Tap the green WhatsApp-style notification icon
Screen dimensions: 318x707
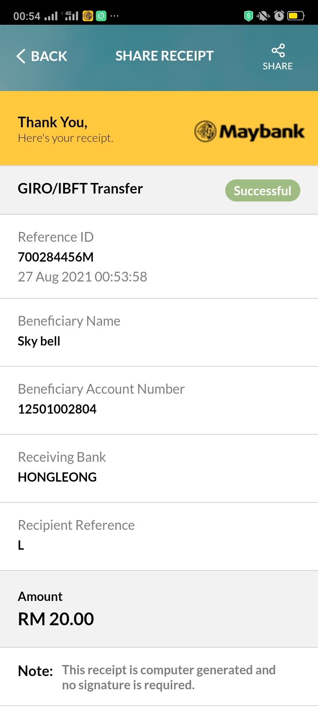[x=101, y=16]
